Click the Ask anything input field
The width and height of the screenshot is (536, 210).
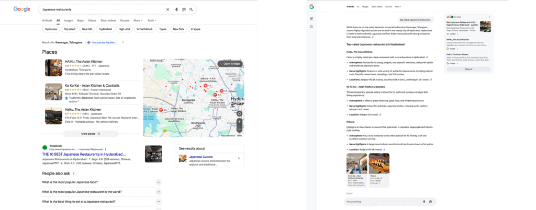[383, 202]
